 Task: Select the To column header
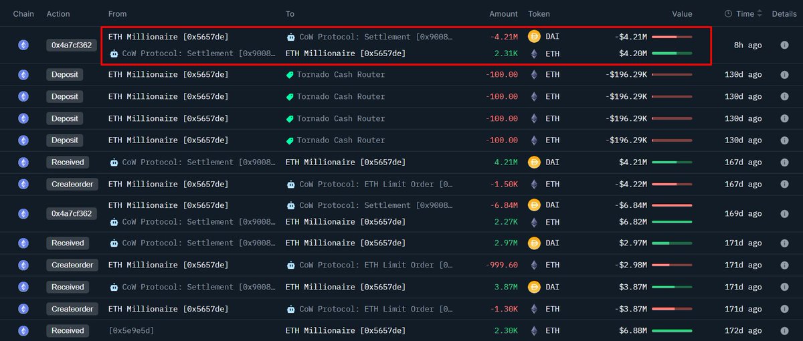290,14
